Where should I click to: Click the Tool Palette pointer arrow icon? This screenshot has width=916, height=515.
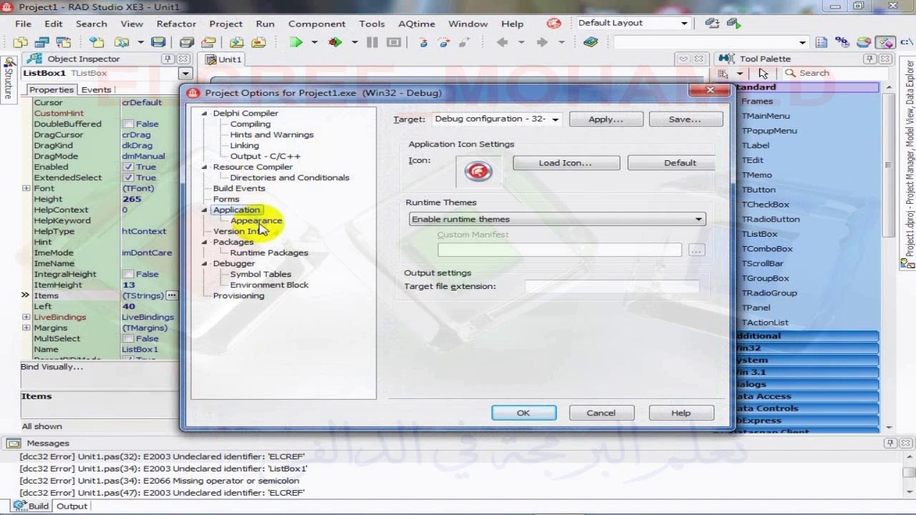764,73
